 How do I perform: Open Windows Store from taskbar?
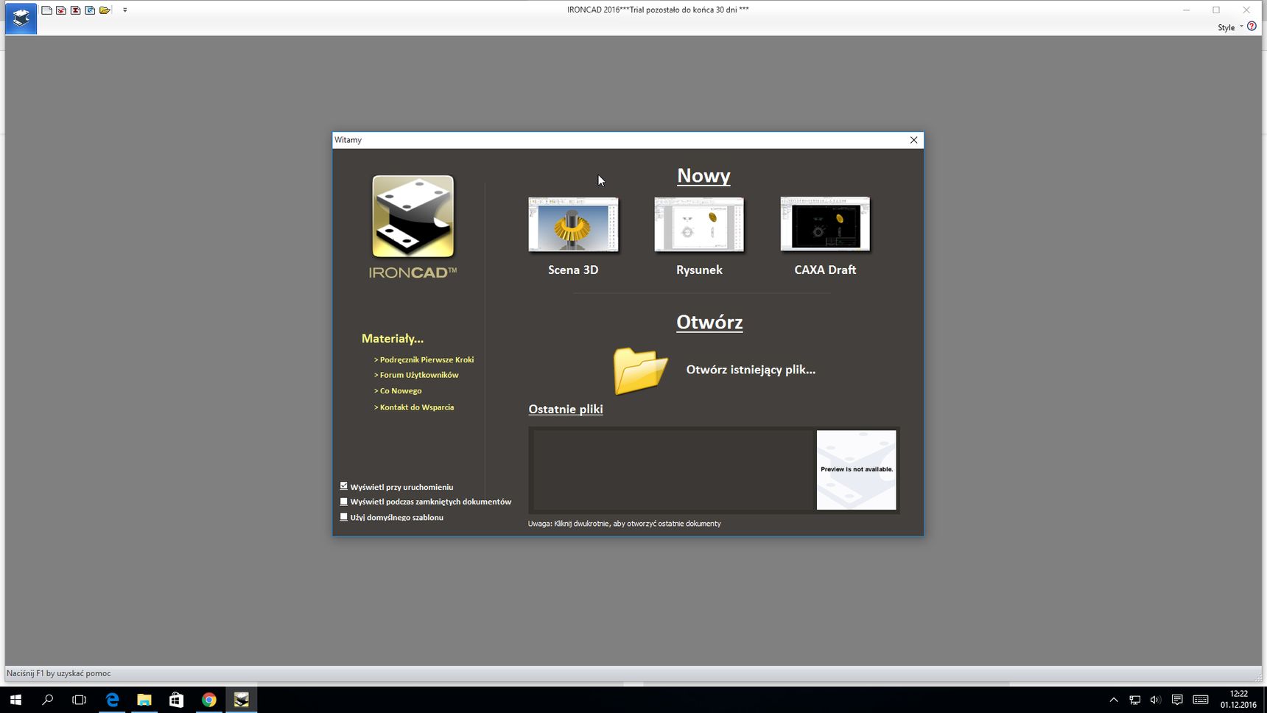click(x=177, y=700)
